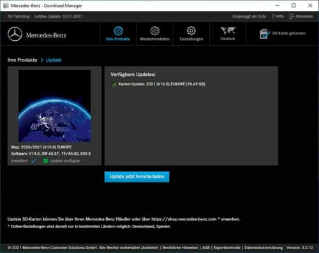Click the Europe night map thumbnail
Screen dimensions: 319x253
55,106
